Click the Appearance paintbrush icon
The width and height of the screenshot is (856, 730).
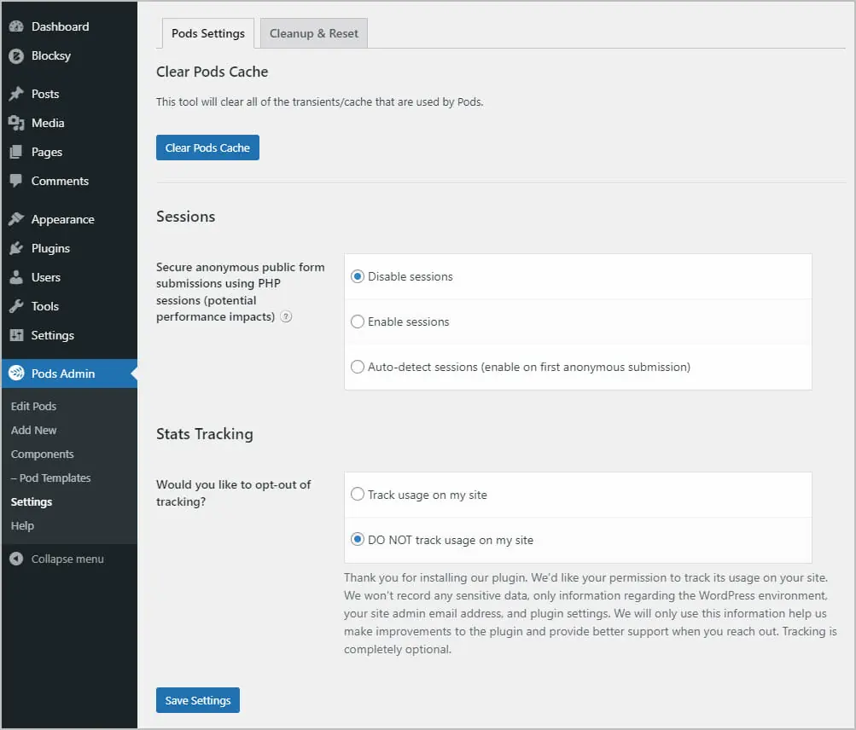point(16,219)
